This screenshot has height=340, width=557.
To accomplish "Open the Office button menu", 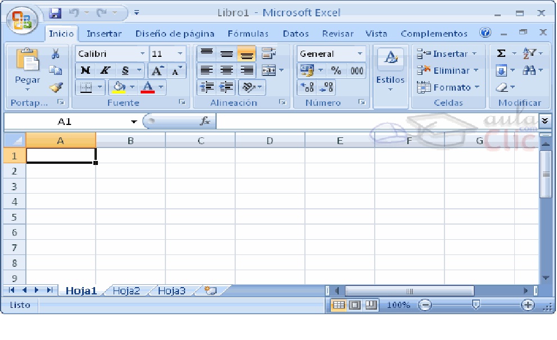I will 22,20.
